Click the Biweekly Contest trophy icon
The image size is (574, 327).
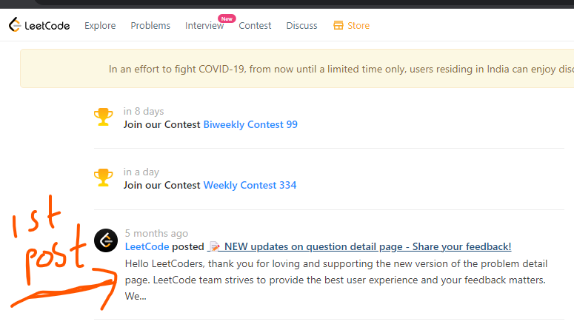coord(103,117)
